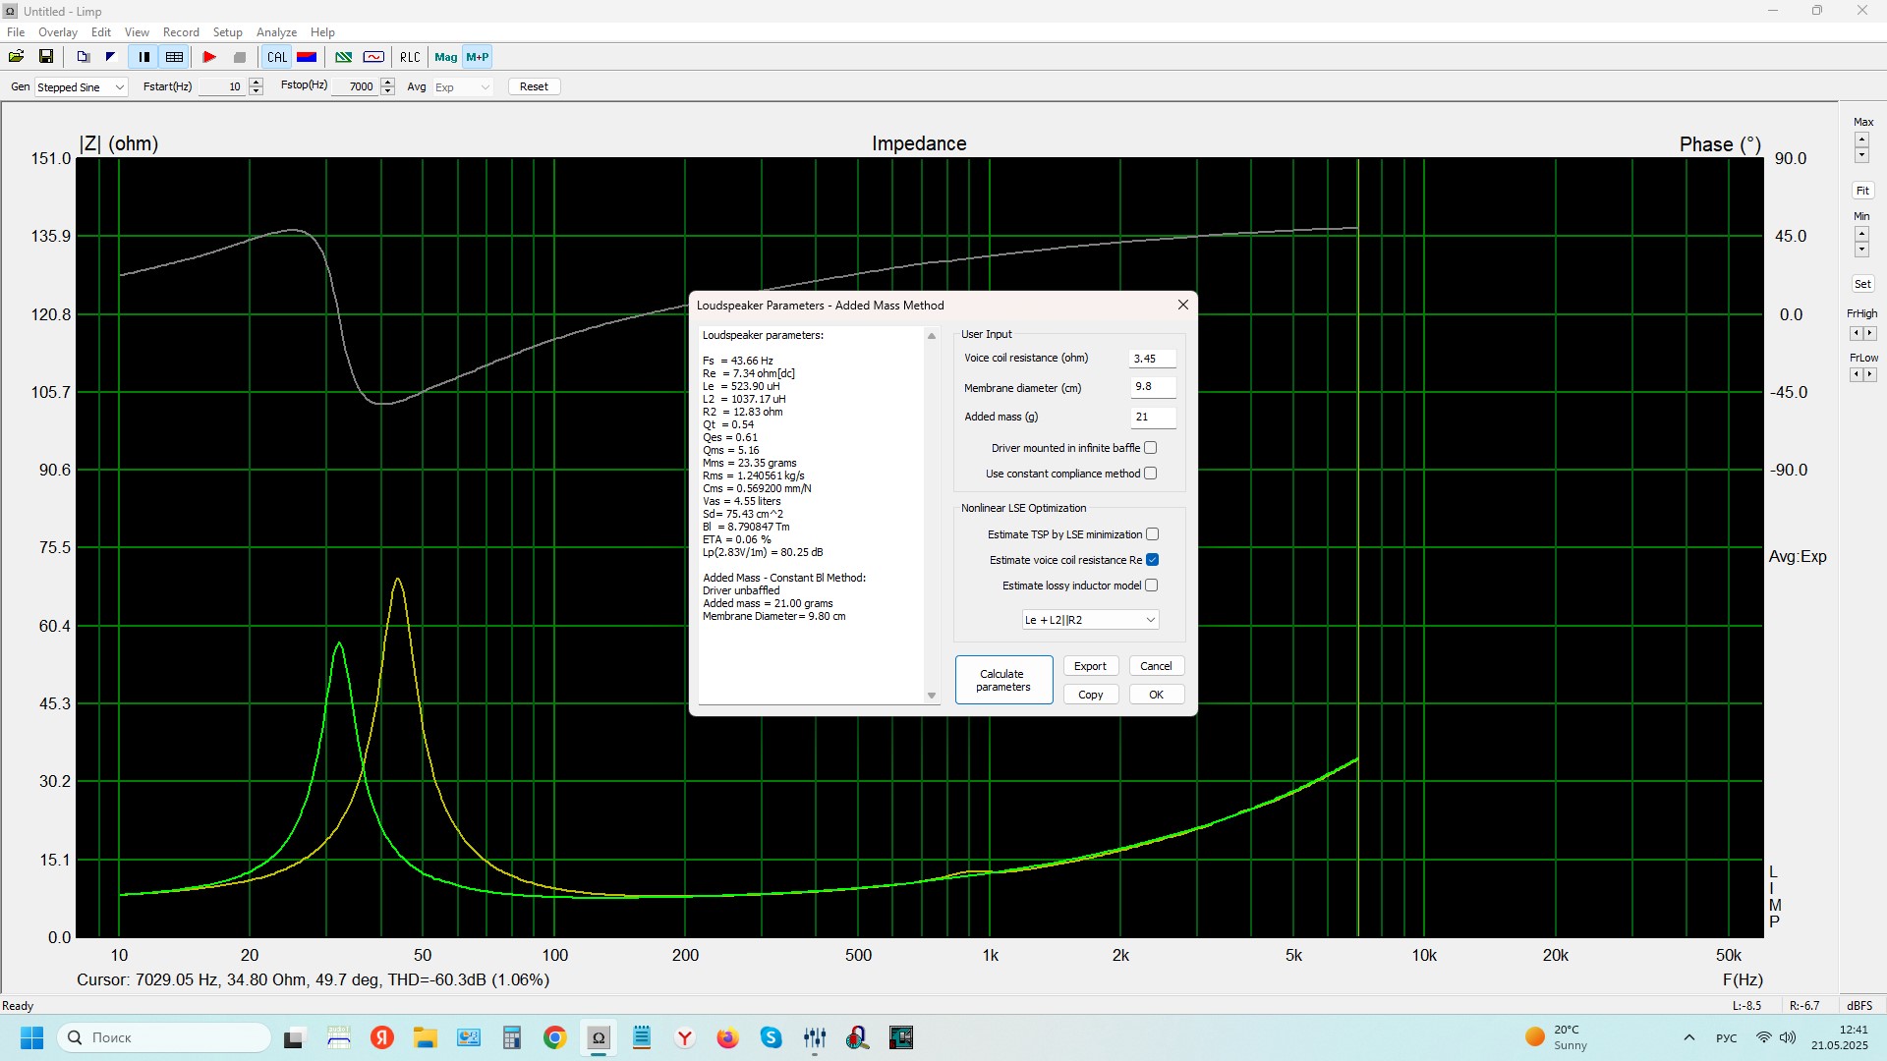Check Use constant compliance method
Screen dimensions: 1887x1061
[1150, 474]
